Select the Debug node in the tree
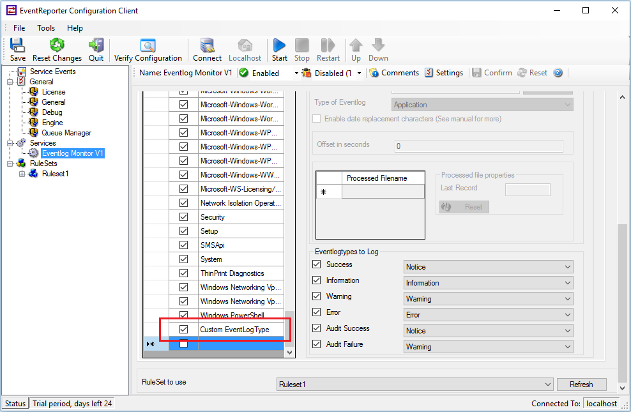Viewport: 631px width, 412px height. [x=52, y=112]
